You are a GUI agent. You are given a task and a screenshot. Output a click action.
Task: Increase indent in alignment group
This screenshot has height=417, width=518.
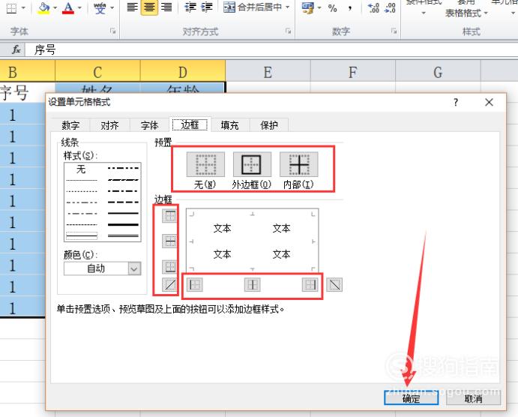coord(207,7)
